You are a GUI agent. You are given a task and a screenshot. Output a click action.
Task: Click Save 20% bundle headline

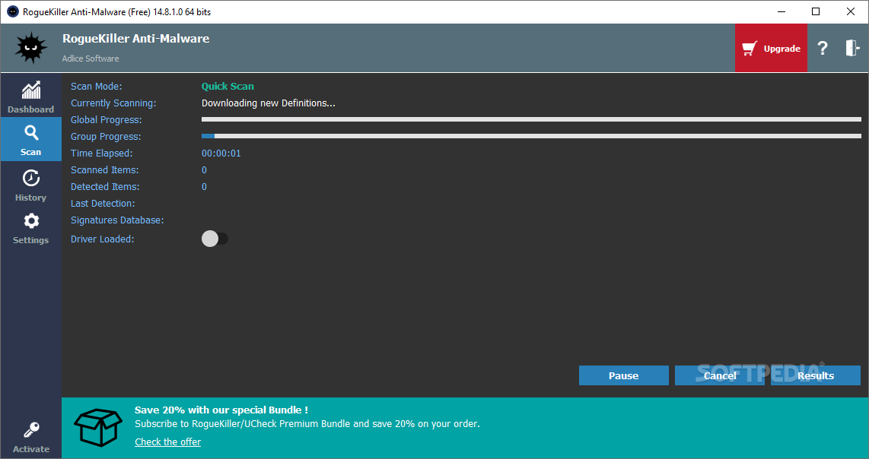click(x=221, y=410)
